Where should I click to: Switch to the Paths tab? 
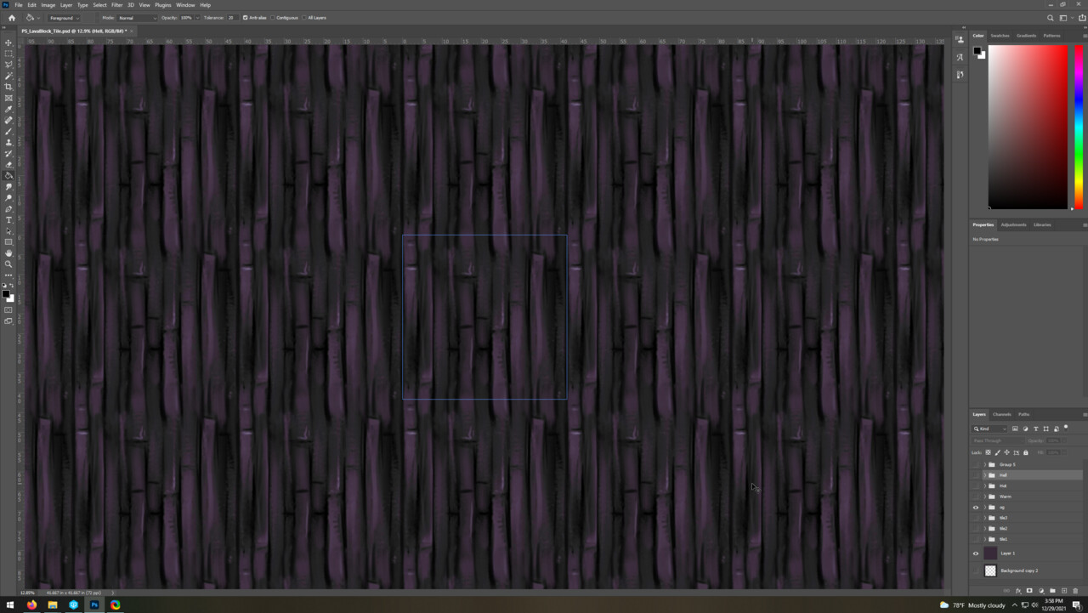[x=1024, y=414]
